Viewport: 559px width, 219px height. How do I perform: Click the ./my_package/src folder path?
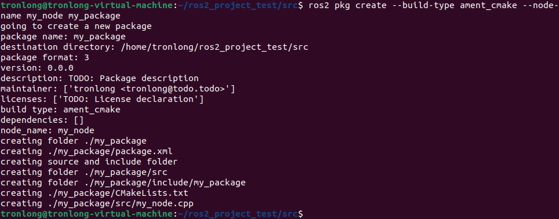pos(125,172)
